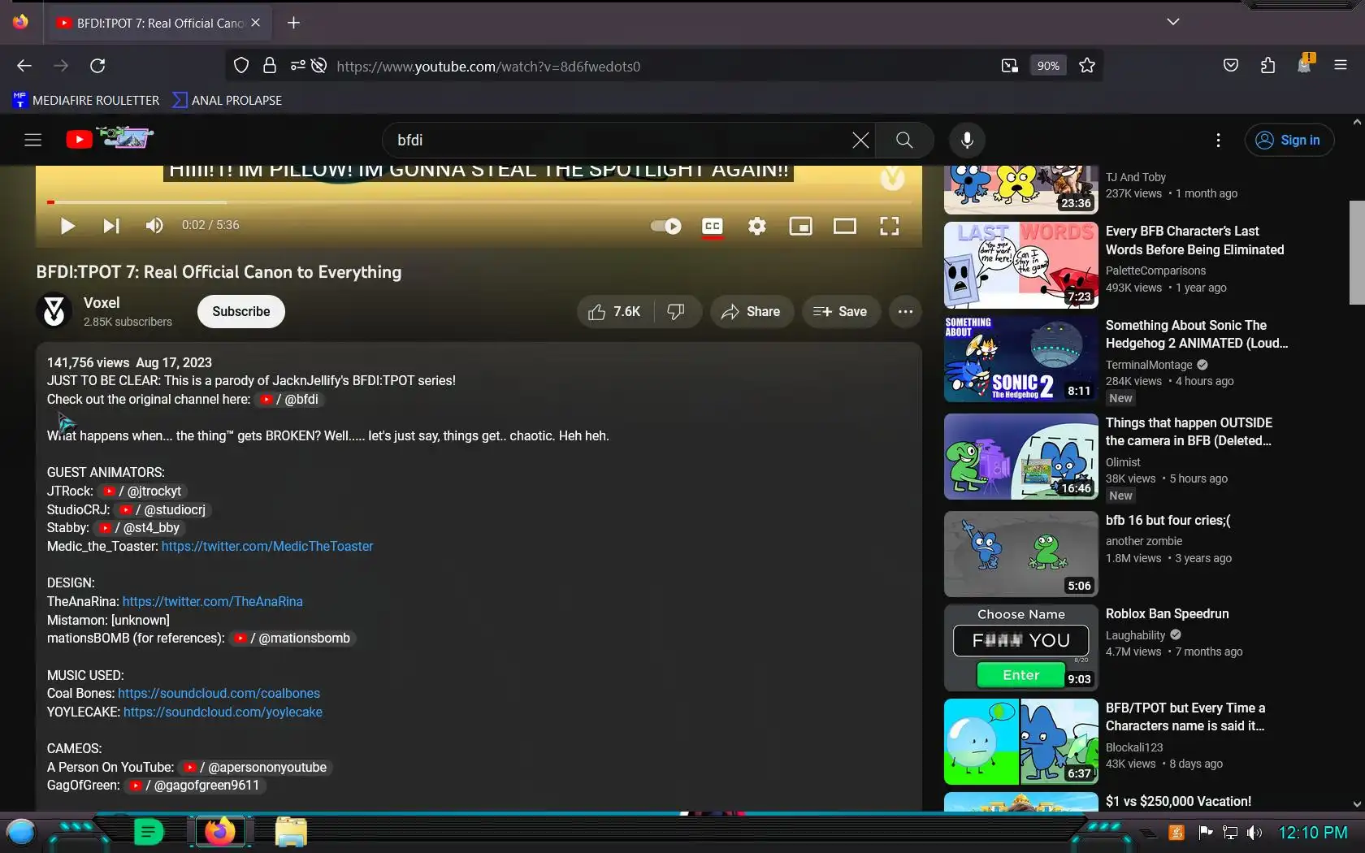Play the video
Image resolution: width=1365 pixels, height=853 pixels.
click(67, 226)
